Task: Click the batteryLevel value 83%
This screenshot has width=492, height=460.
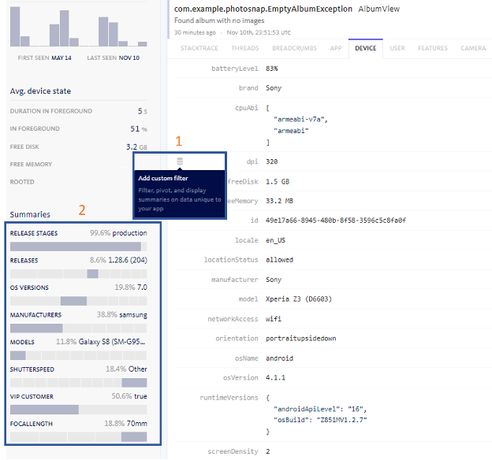Action: (272, 69)
